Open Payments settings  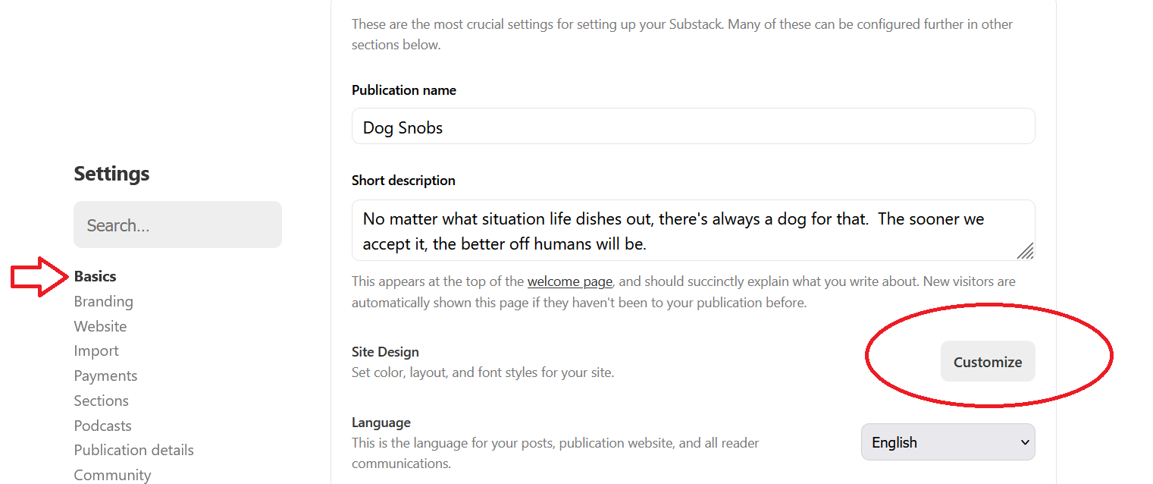pos(105,376)
